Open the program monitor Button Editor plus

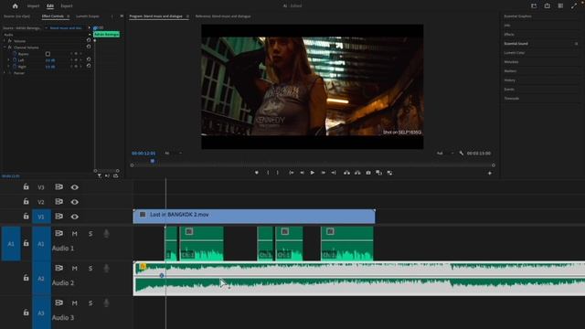(490, 173)
